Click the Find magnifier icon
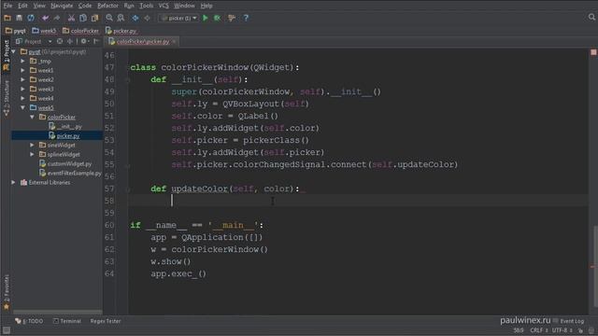 (109, 18)
